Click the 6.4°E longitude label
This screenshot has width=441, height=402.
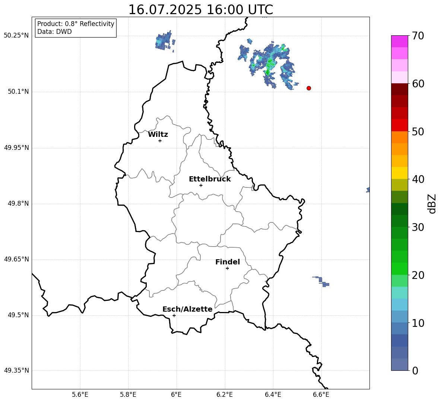tap(273, 395)
